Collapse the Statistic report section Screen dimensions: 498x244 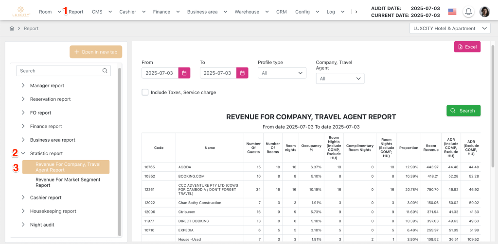click(x=23, y=154)
